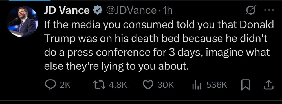The width and height of the screenshot is (282, 104).
Task: Click the blue verified badge
Action: click(x=98, y=11)
